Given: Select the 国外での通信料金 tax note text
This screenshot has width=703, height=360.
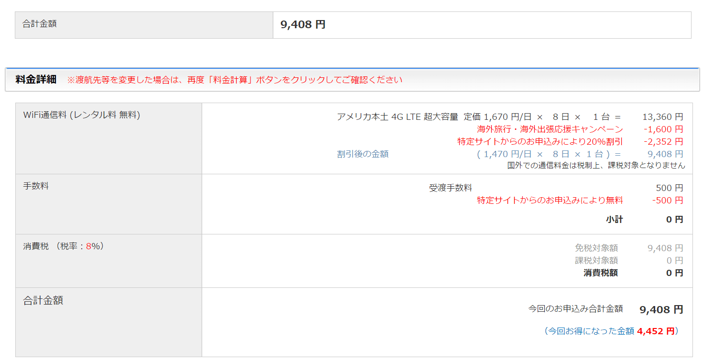Looking at the screenshot, I should 596,166.
